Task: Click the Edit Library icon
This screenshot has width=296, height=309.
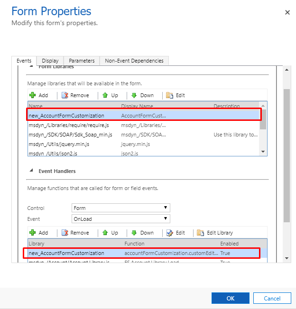Action: [x=200, y=233]
